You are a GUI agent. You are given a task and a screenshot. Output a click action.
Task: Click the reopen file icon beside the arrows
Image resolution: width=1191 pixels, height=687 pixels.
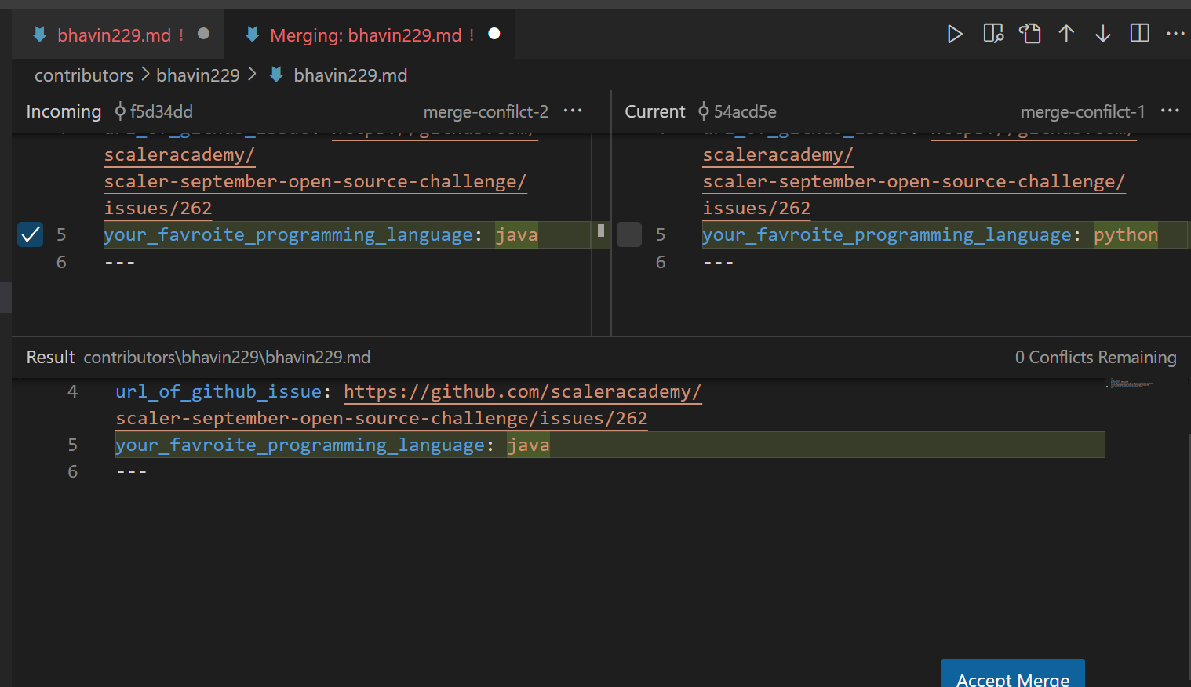tap(1029, 34)
